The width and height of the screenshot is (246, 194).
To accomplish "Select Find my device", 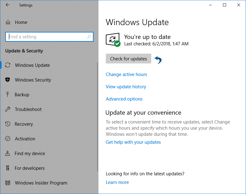I will (x=30, y=154).
